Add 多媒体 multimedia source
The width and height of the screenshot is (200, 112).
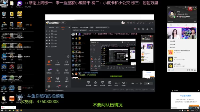point(109,84)
